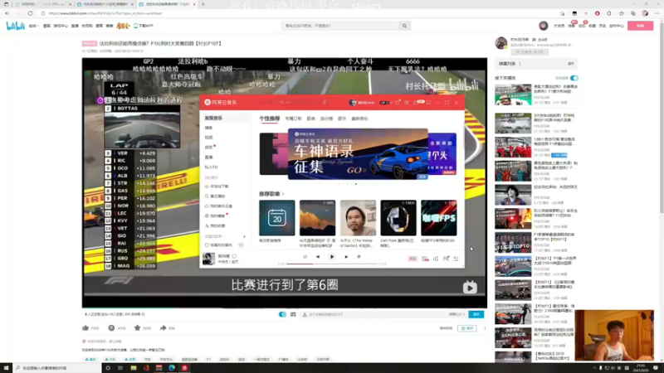The height and width of the screenshot is (373, 664).
Task: Change loop mode in NetEase player
Action: [305, 257]
